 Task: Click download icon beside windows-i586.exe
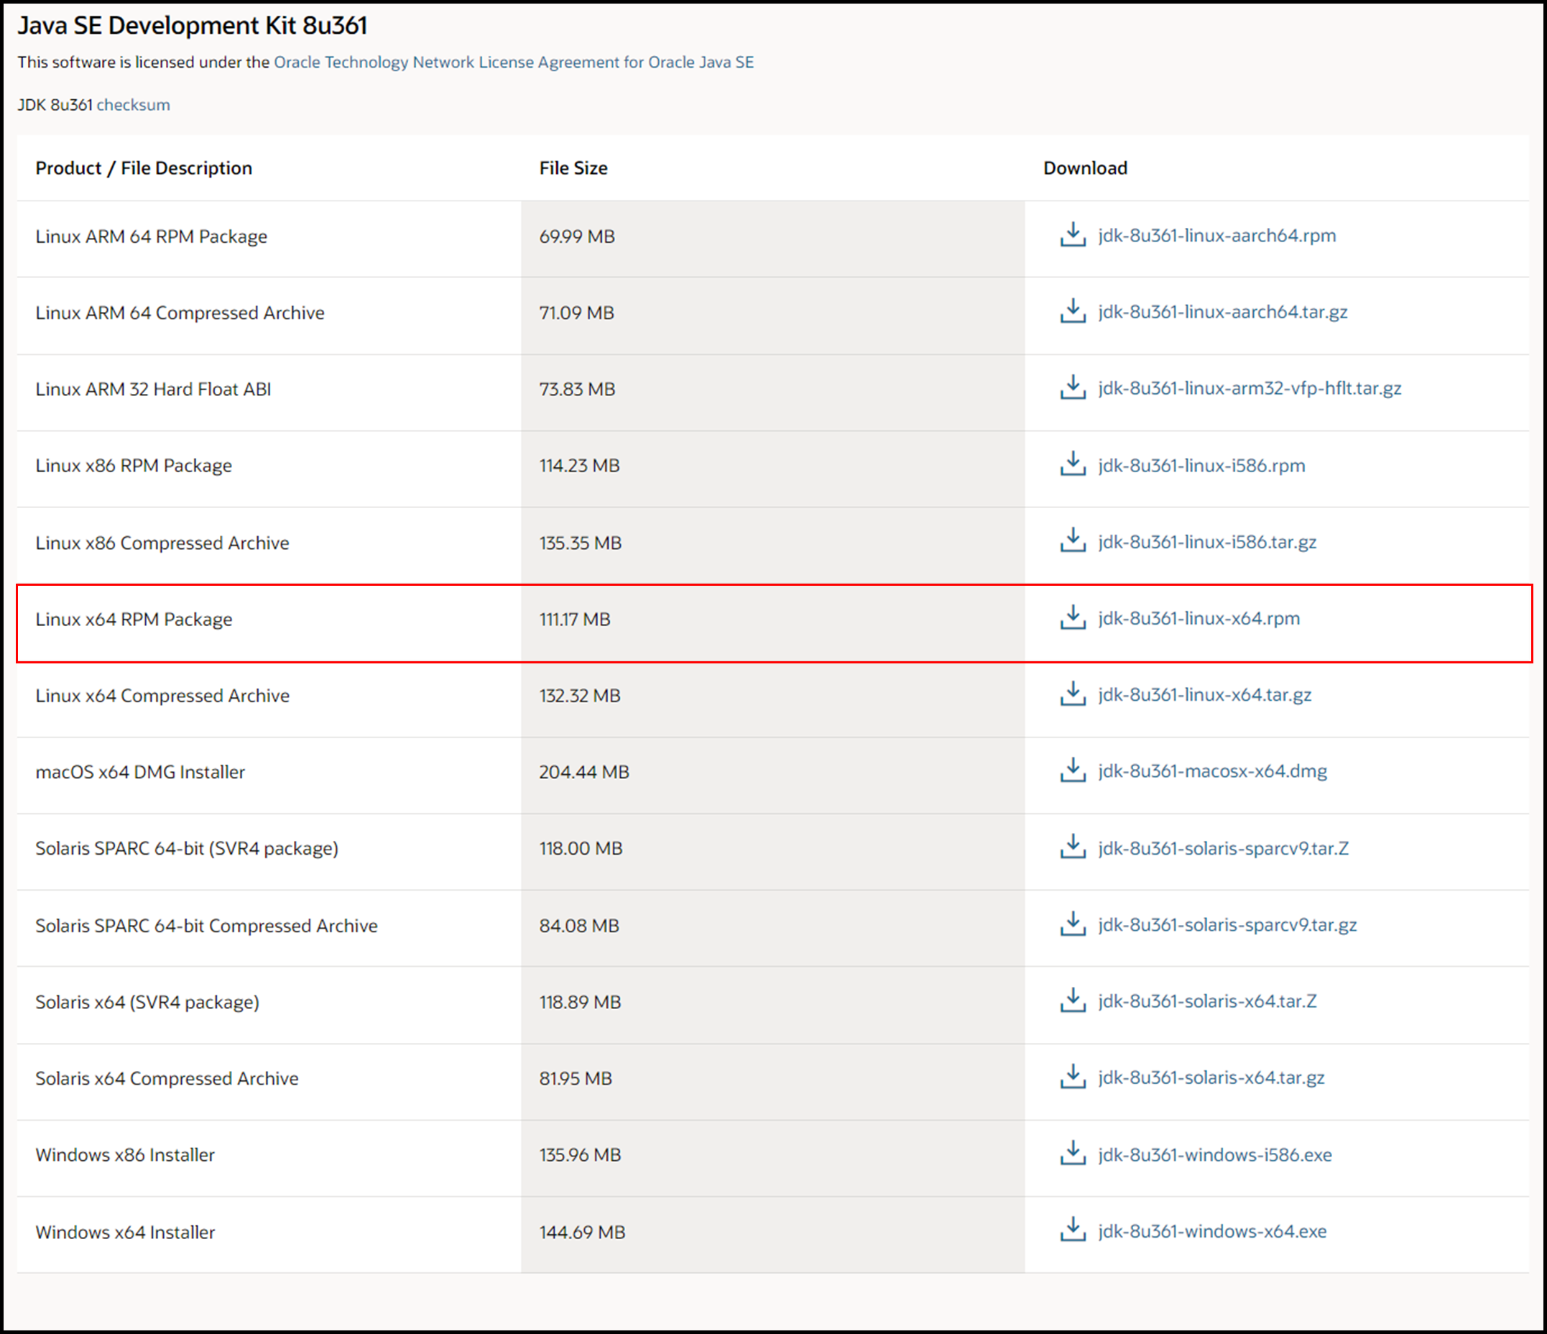1073,1154
